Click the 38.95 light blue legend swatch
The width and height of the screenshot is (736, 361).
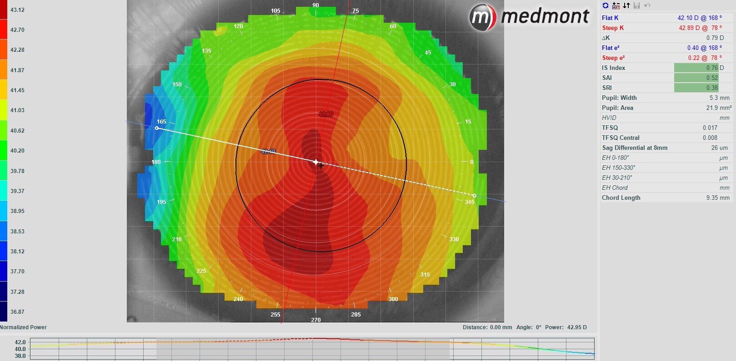pyautogui.click(x=4, y=211)
